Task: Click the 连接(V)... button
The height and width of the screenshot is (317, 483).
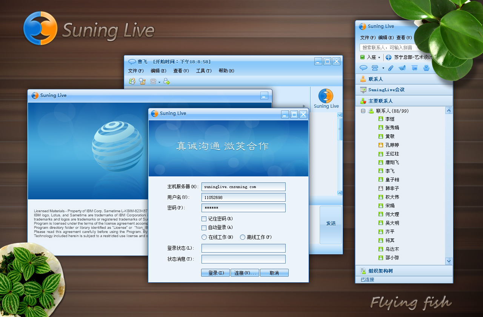Action: click(x=245, y=273)
